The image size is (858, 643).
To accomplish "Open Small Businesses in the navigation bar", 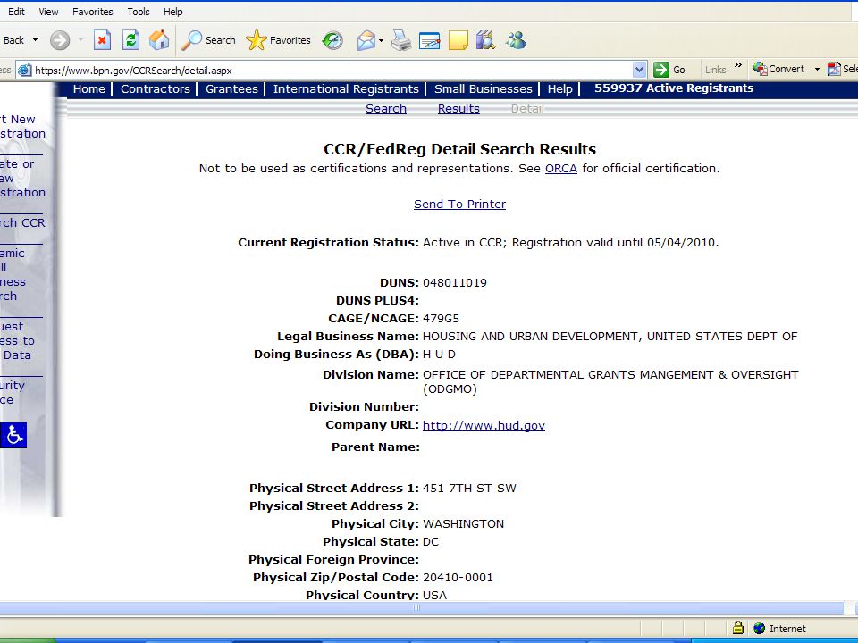I will pos(484,89).
